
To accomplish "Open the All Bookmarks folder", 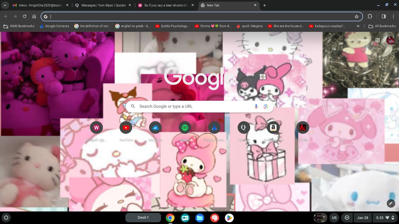I will click(382, 26).
